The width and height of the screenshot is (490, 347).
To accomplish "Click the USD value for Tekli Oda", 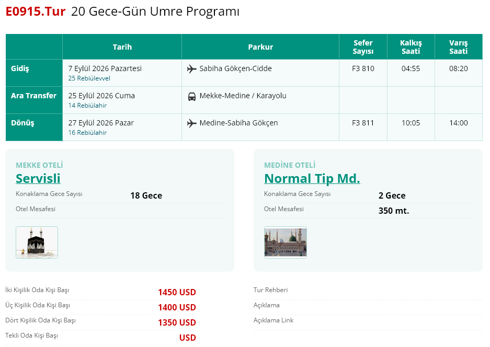I will (188, 338).
